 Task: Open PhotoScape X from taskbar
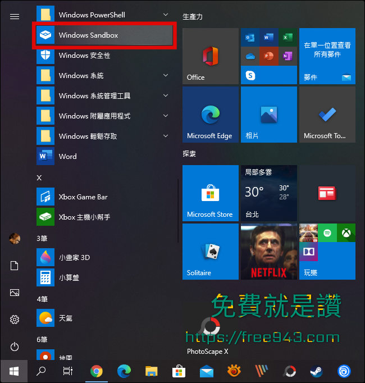[289, 371]
